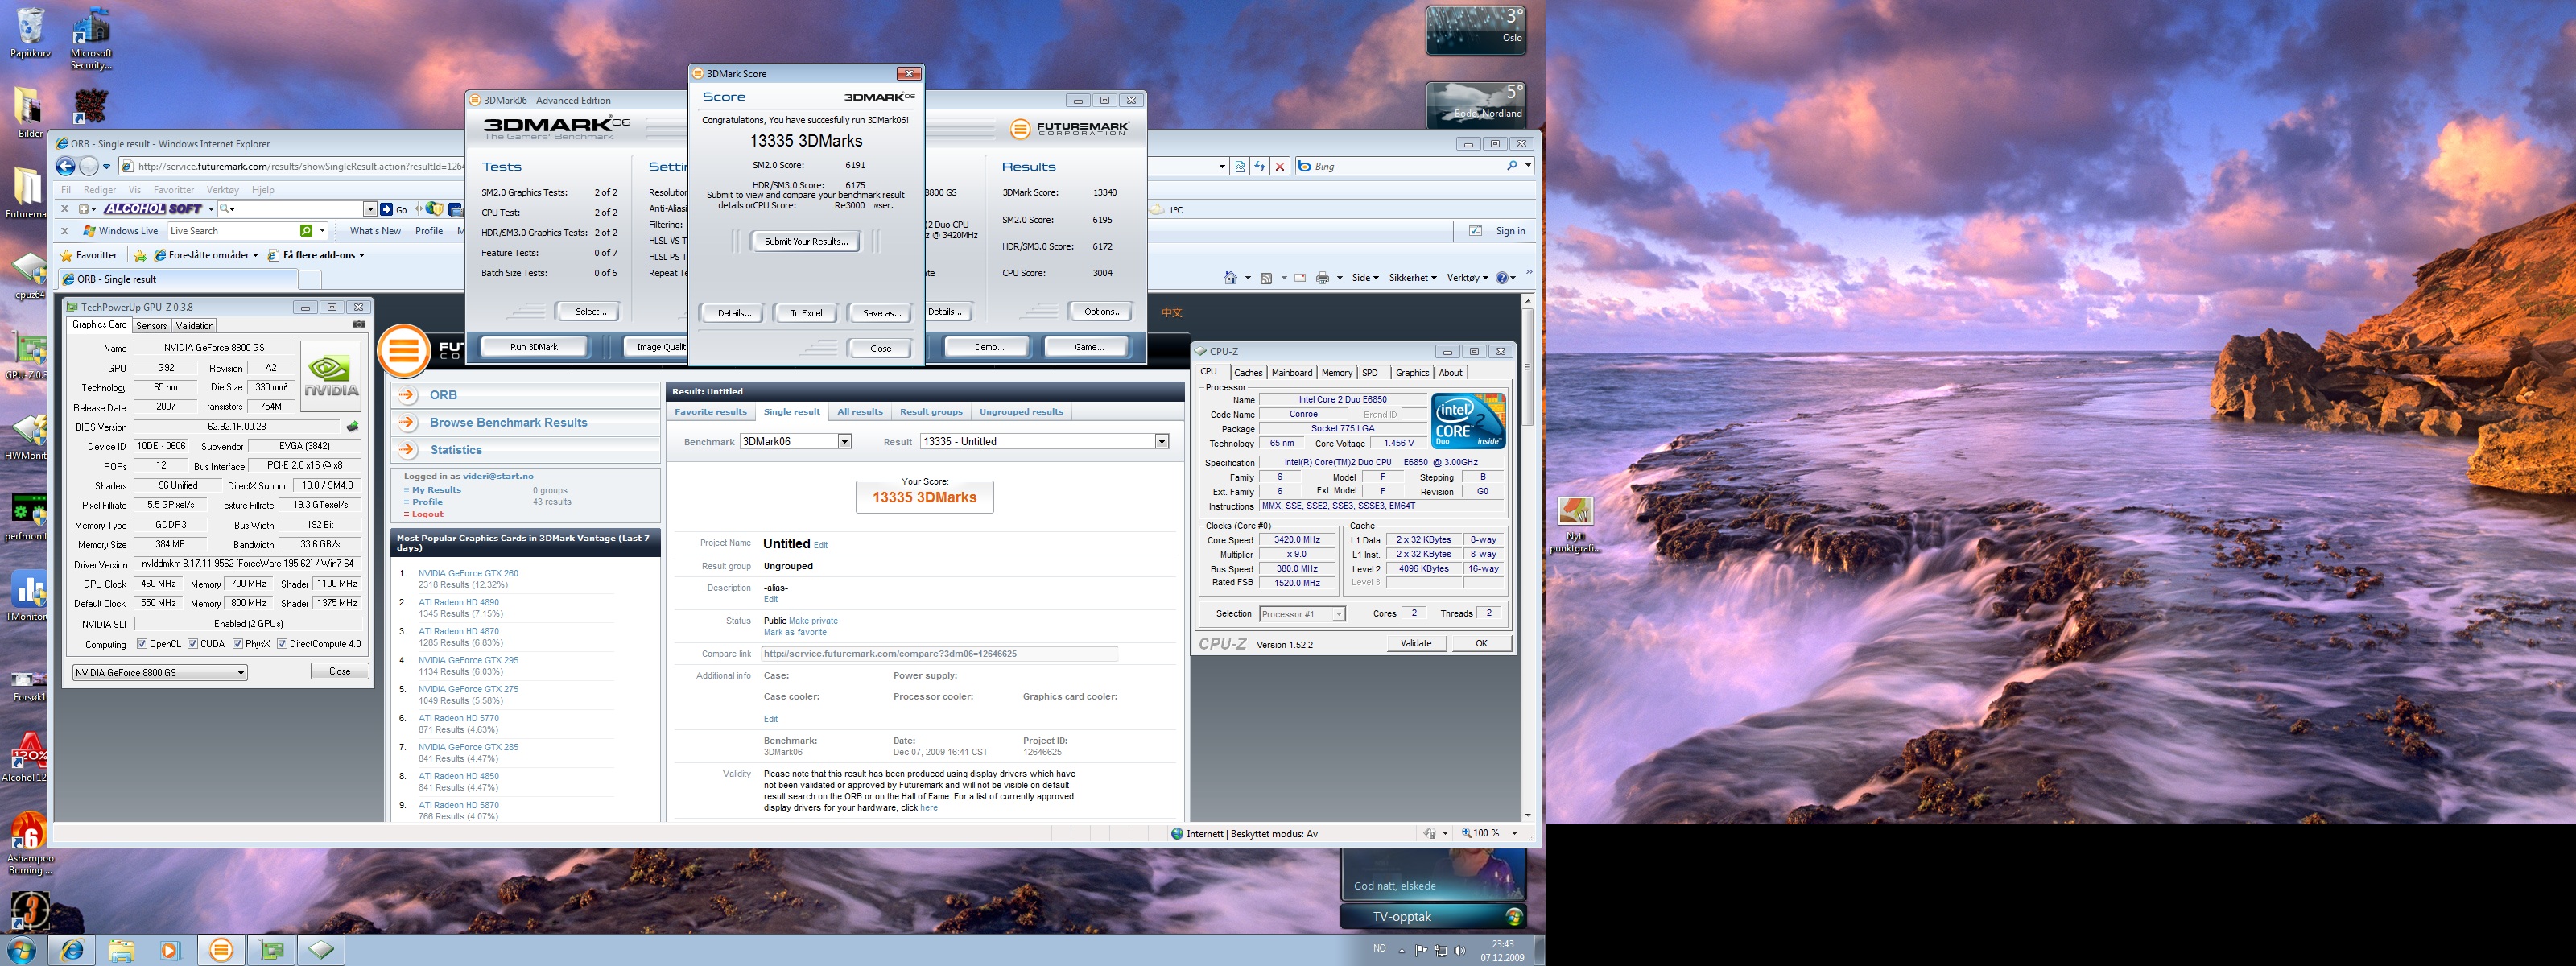Click the BIOS save chip icon in GPU-Z

352,427
